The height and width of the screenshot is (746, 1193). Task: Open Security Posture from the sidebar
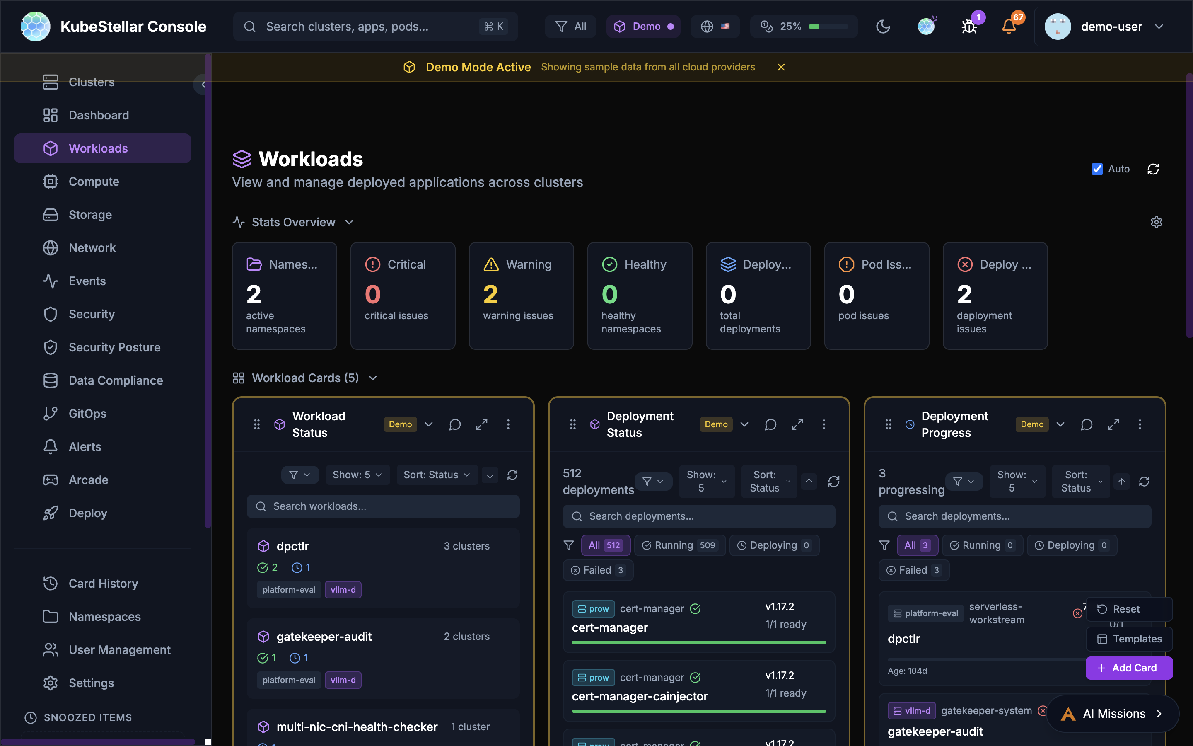(114, 347)
